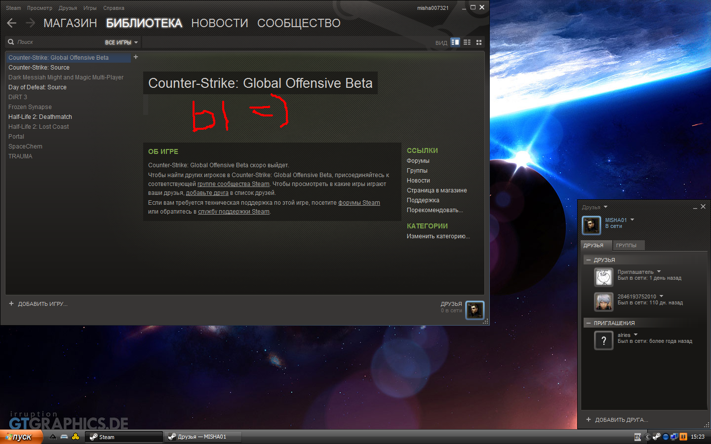Go to the БИБЛИОТЕКА section
Screen dimensions: 711x444
click(x=144, y=23)
